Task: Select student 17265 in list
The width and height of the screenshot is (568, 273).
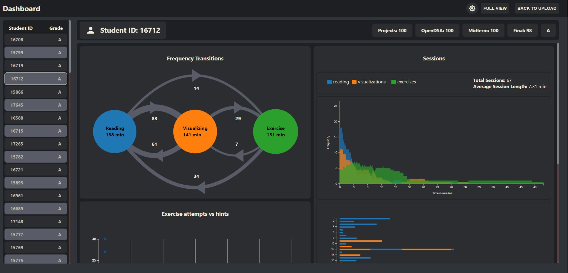Action: tap(36, 144)
